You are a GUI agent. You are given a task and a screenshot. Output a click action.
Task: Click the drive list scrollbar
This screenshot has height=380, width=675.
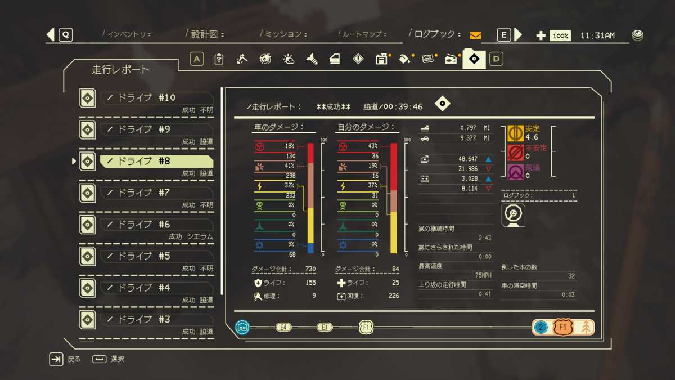pos(222,191)
